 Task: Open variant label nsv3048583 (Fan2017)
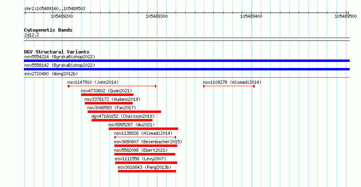pos(112,108)
